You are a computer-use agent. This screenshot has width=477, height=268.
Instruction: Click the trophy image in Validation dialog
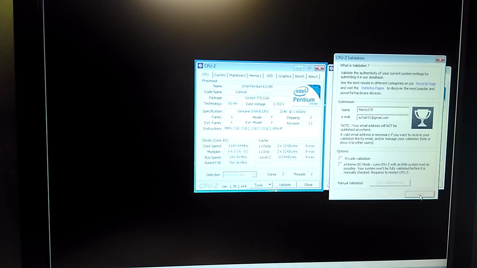[423, 118]
